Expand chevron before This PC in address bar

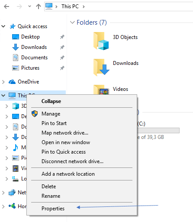(57, 6)
